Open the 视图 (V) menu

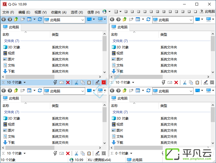point(40,12)
